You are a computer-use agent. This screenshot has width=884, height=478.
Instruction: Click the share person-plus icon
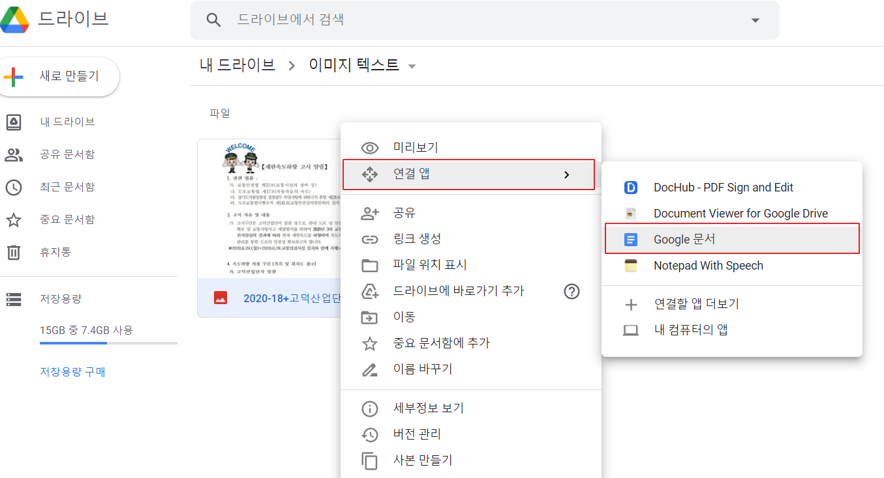[x=370, y=213]
